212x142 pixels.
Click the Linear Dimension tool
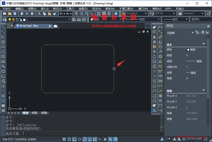pos(160,27)
